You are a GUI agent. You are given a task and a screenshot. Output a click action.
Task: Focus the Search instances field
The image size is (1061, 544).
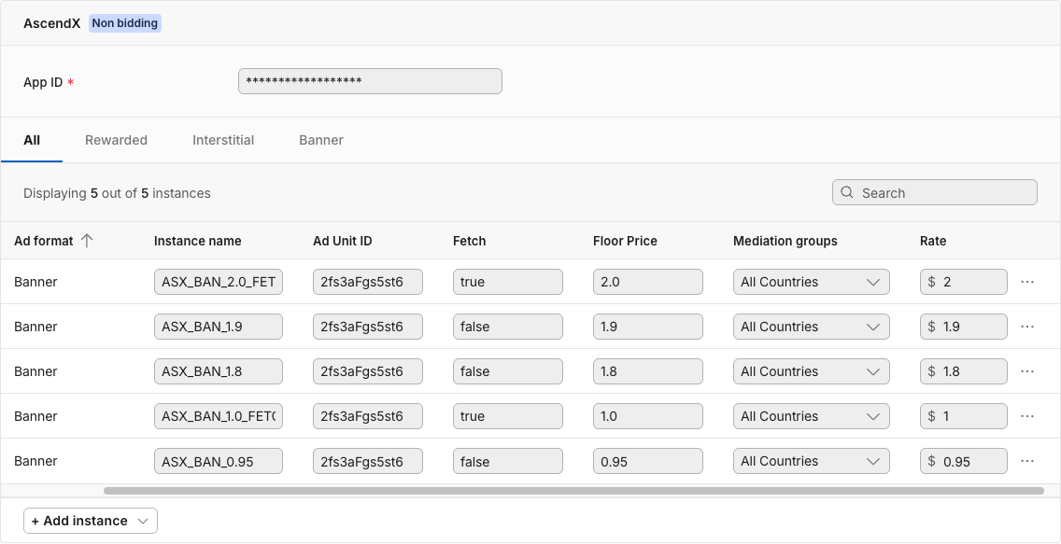(935, 192)
